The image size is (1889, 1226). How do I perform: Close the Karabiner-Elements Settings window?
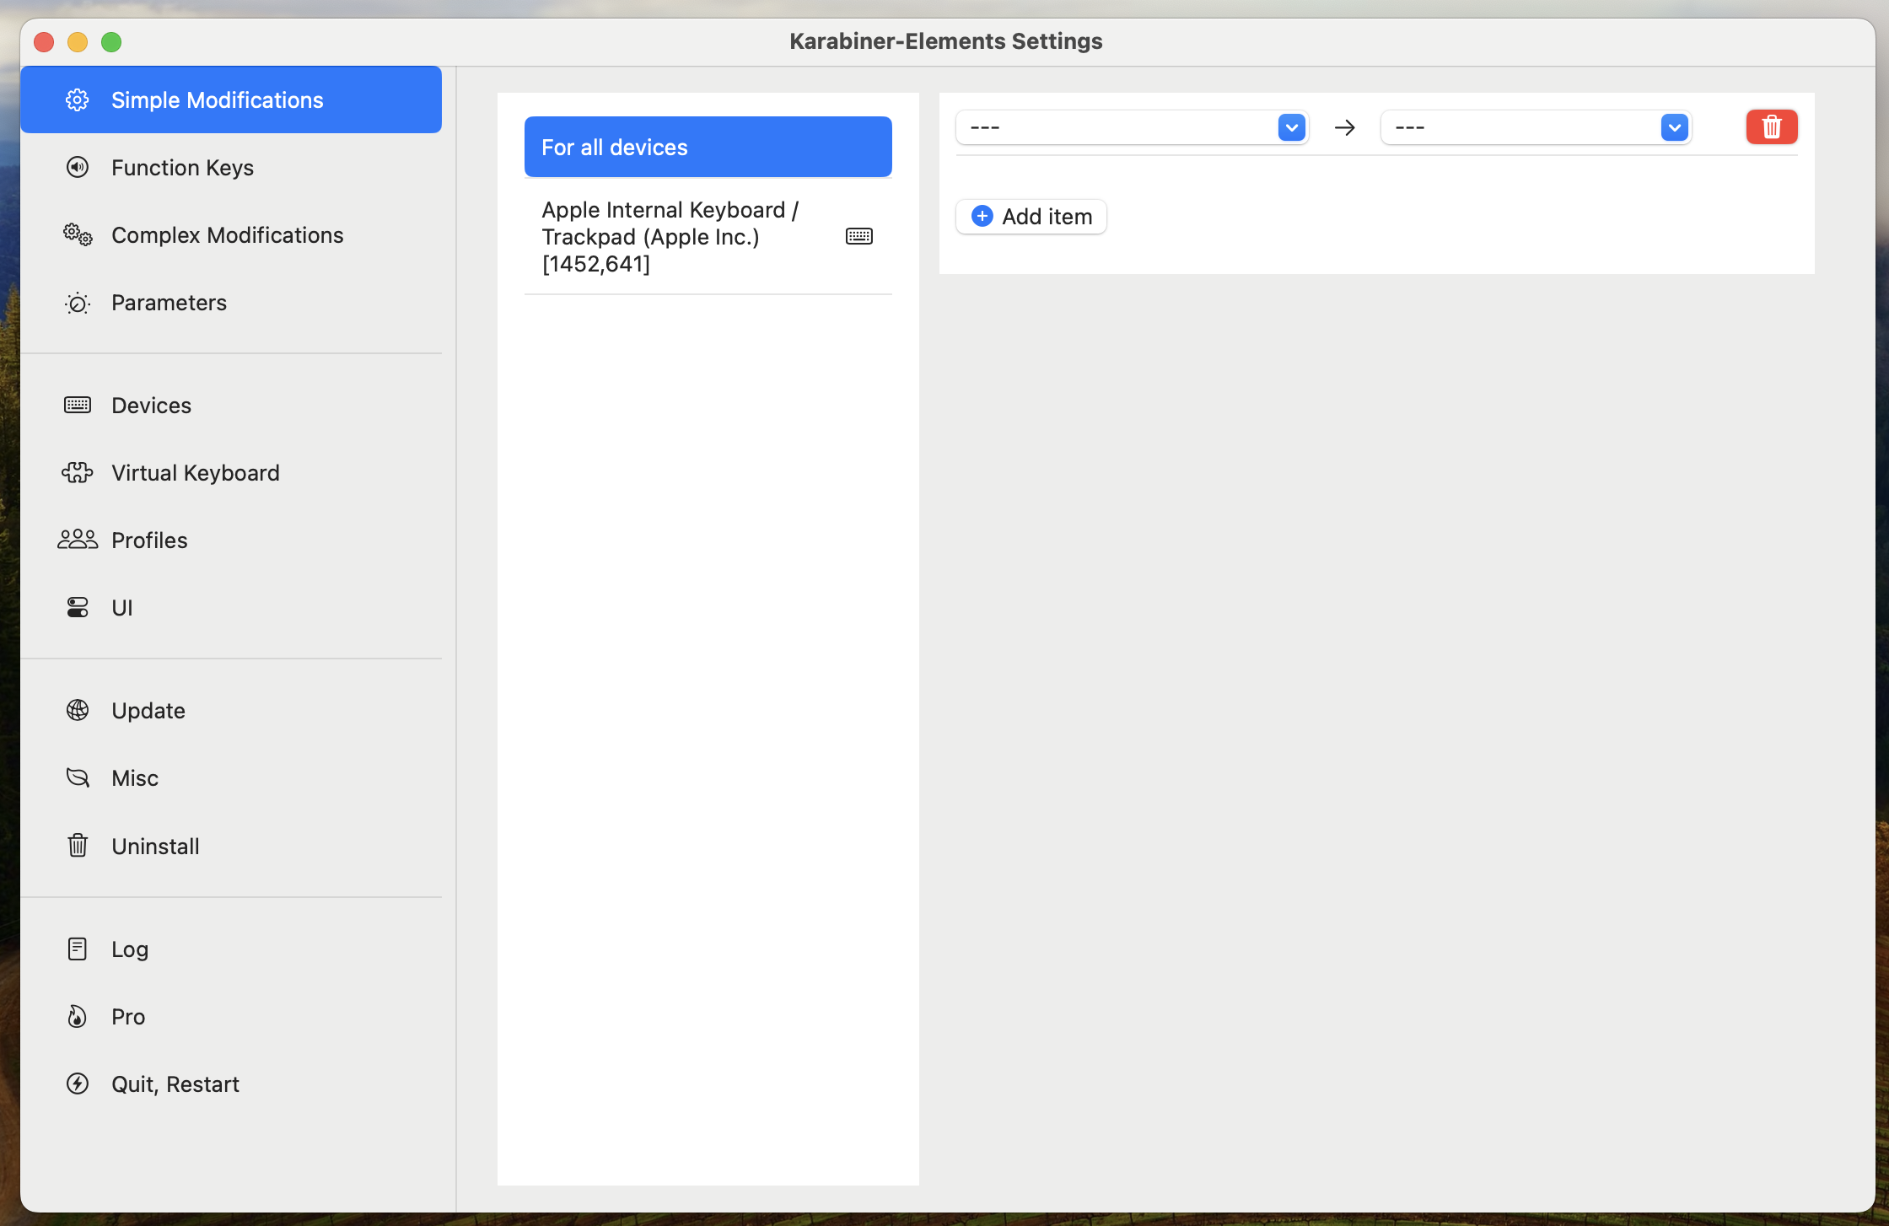[x=44, y=41]
